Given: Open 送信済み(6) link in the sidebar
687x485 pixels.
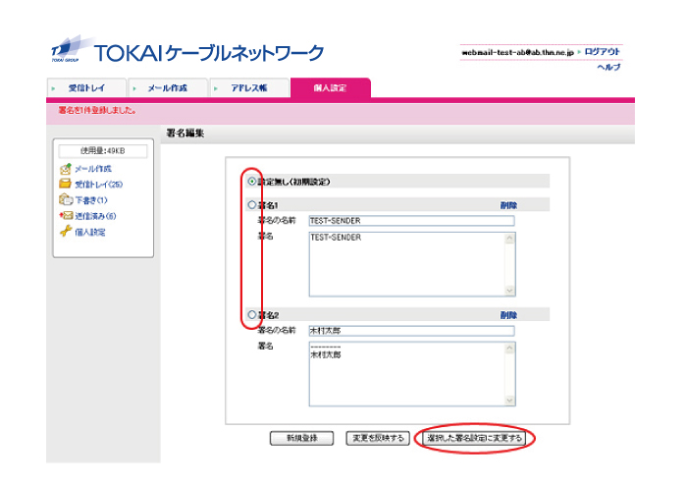Looking at the screenshot, I should (95, 216).
